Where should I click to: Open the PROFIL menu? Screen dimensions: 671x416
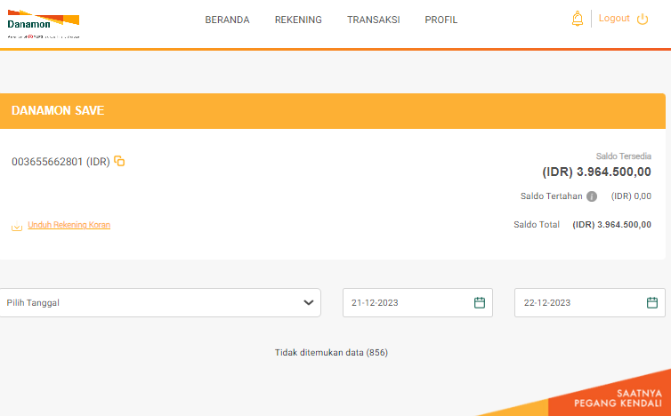[x=441, y=20]
